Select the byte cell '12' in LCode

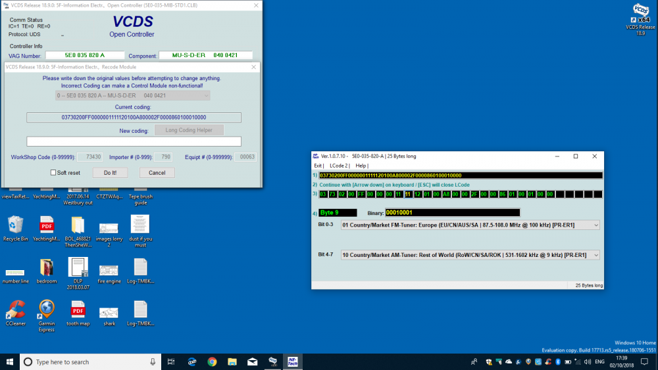click(x=418, y=195)
